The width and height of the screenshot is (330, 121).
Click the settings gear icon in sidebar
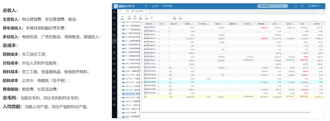coord(114,105)
